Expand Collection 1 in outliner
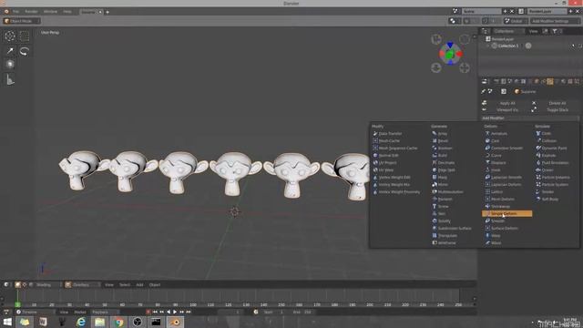This screenshot has width=583, height=328. point(488,46)
